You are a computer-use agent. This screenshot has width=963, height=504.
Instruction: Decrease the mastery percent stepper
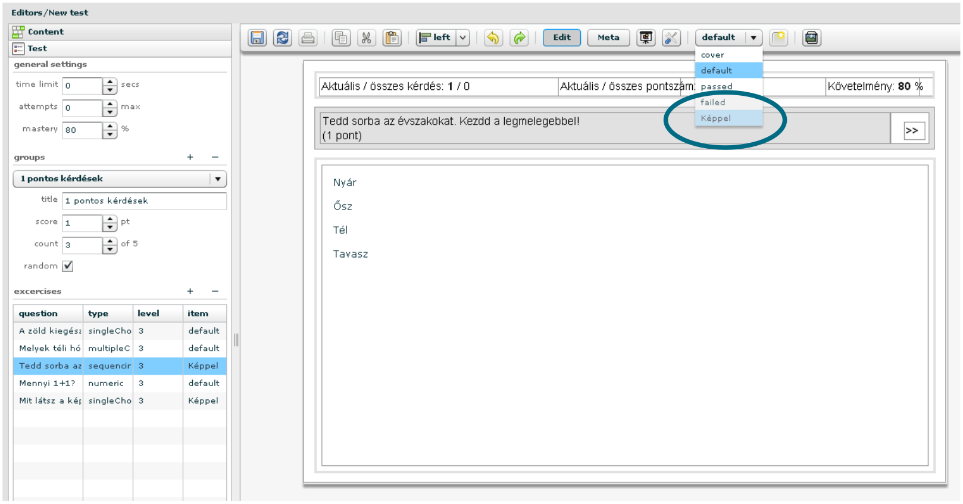click(110, 134)
